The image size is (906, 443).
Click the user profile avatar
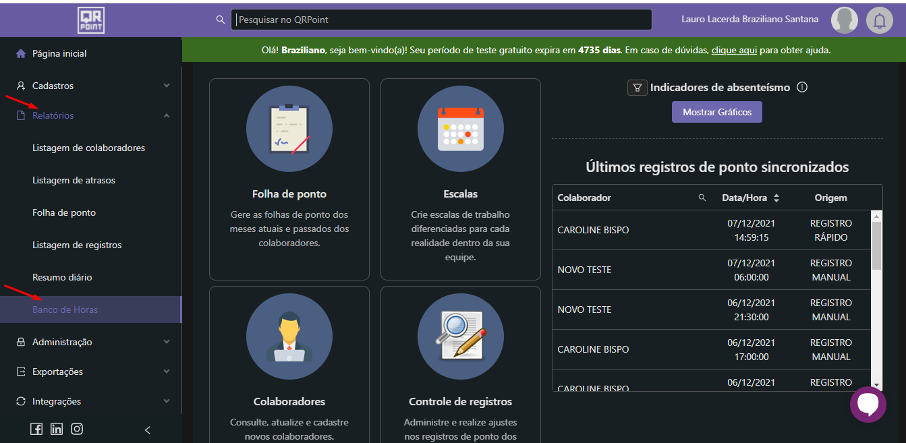(844, 20)
